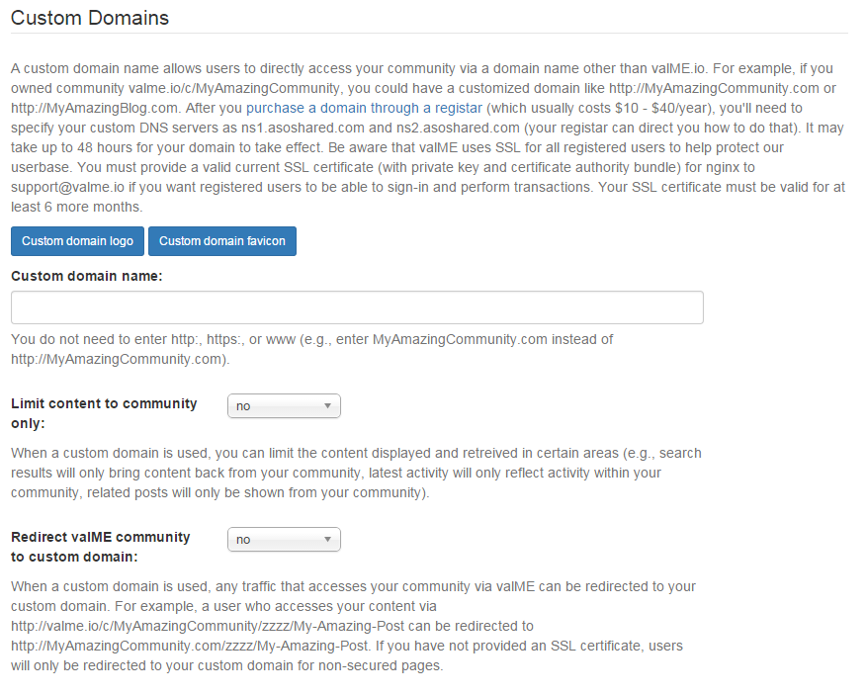Viewport: 866px width, 695px height.
Task: Click the Custom Domains page heading
Action: point(90,18)
